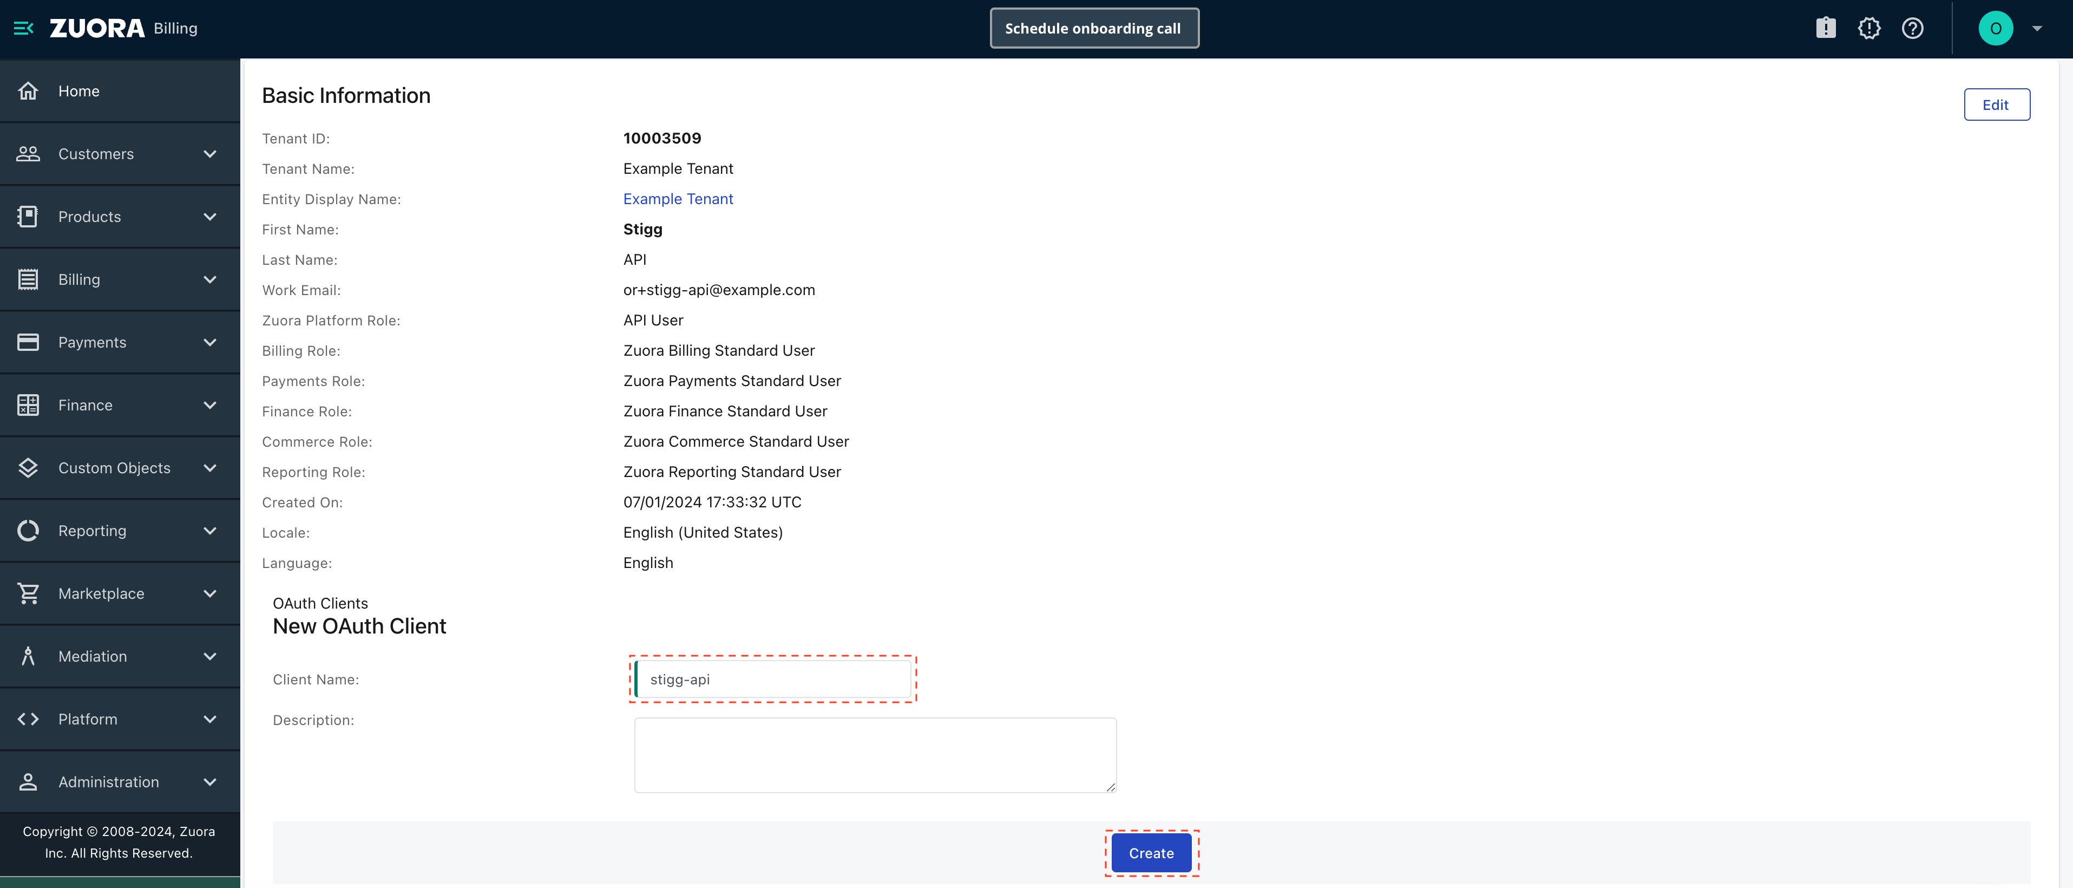The height and width of the screenshot is (888, 2073).
Task: Expand the Marketplace menu chevron
Action: pyautogui.click(x=210, y=593)
